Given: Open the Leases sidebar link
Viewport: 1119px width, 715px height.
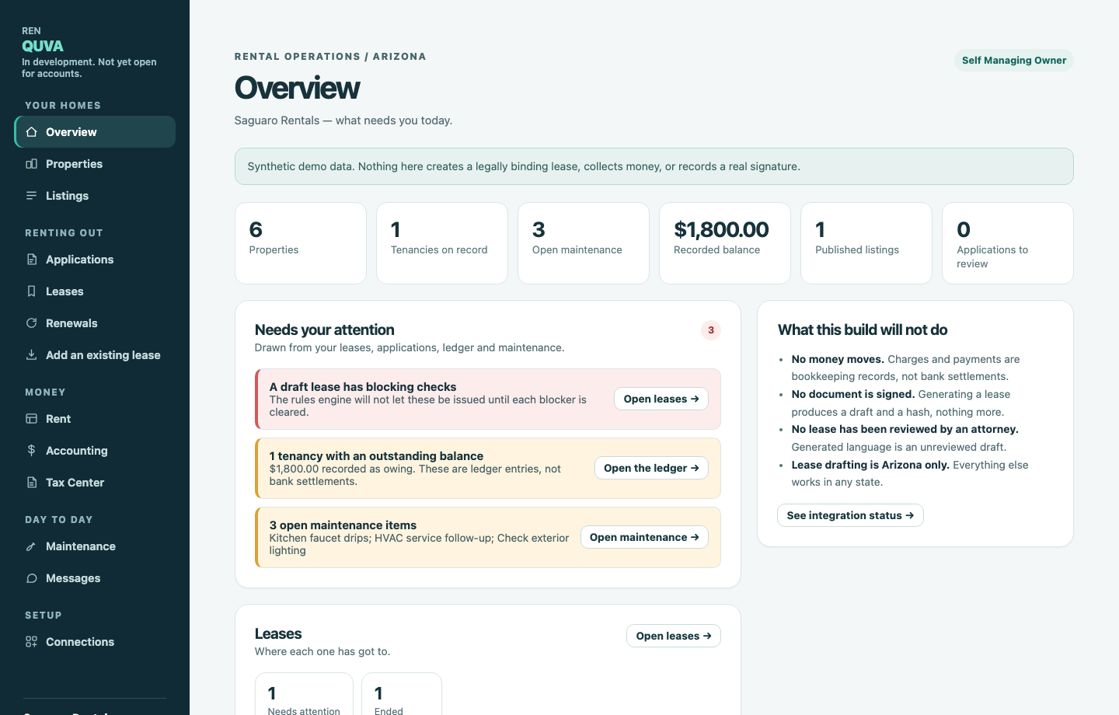Looking at the screenshot, I should click(95, 291).
